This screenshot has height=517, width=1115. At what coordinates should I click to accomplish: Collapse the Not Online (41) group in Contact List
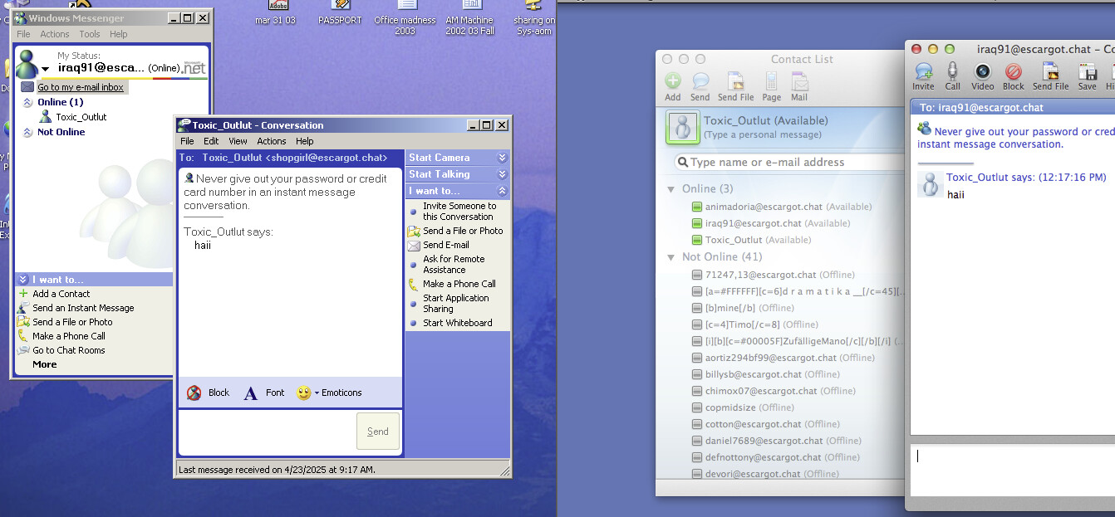[671, 257]
